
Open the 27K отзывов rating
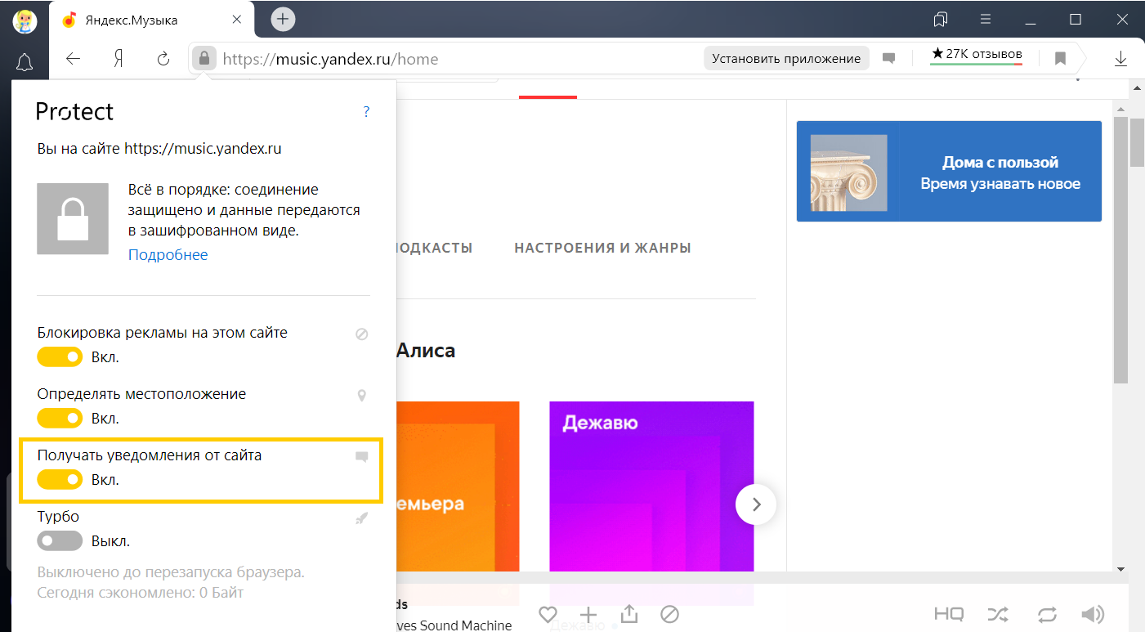pos(977,55)
